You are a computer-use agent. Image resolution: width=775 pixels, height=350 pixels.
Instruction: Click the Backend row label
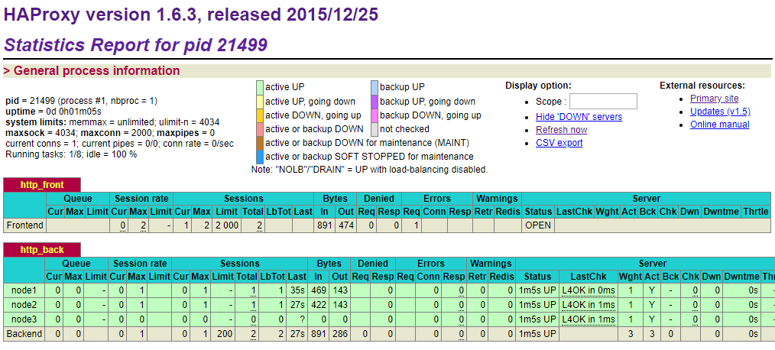(x=24, y=334)
